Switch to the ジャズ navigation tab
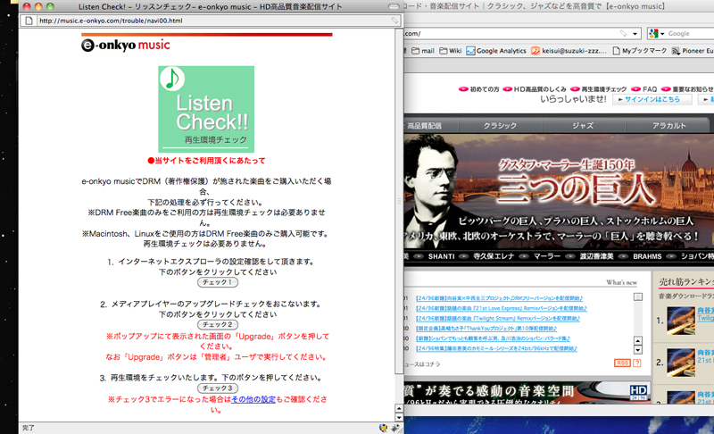The height and width of the screenshot is (434, 714). [x=582, y=126]
